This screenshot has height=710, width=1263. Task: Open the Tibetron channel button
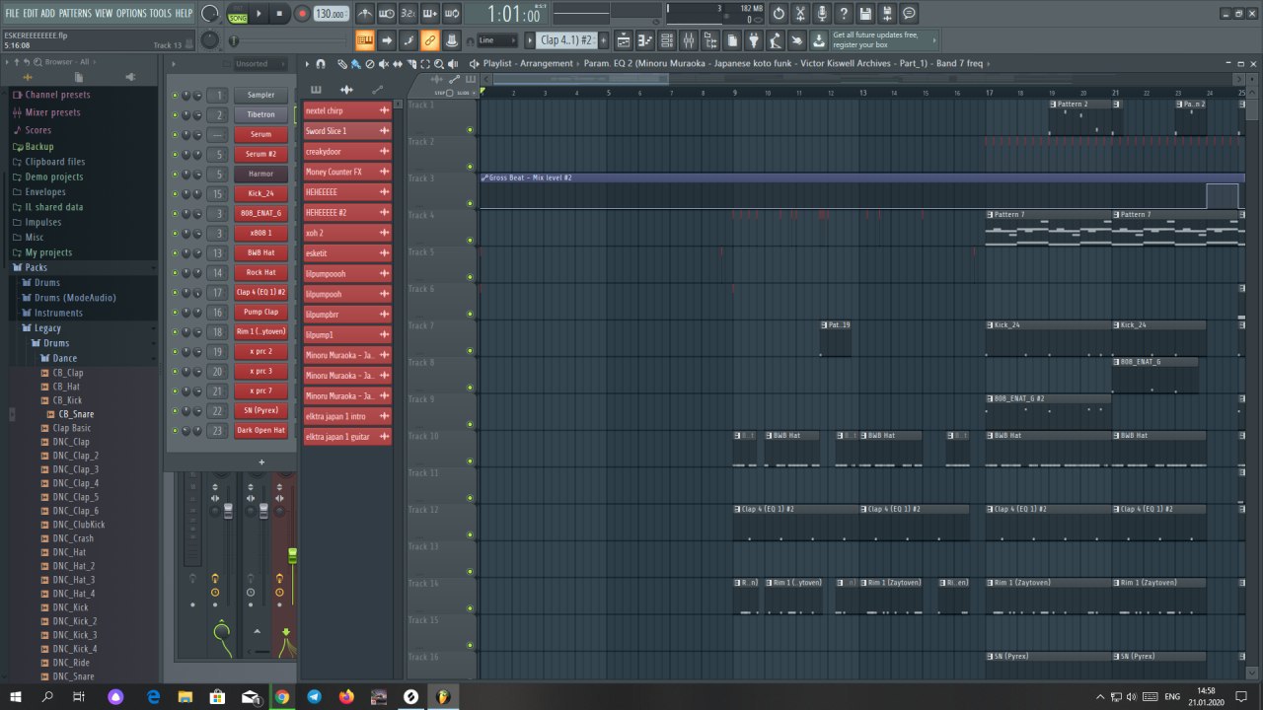click(x=260, y=114)
